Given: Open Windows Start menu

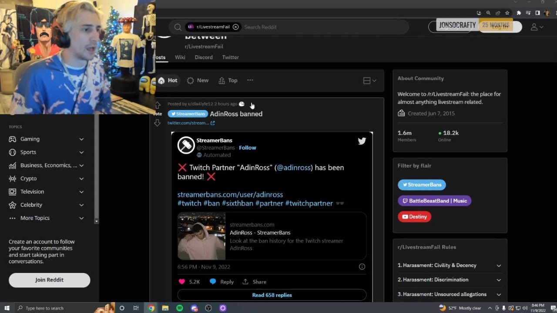Looking at the screenshot, I should (7, 308).
